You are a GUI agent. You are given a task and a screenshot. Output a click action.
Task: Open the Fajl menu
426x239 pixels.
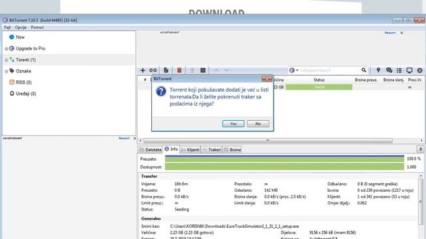point(7,27)
